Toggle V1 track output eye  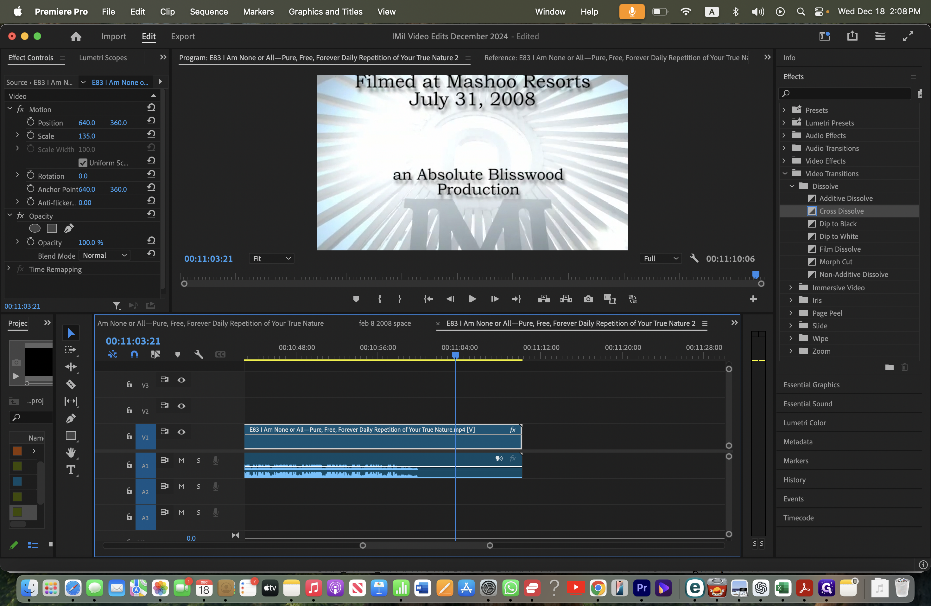(181, 432)
